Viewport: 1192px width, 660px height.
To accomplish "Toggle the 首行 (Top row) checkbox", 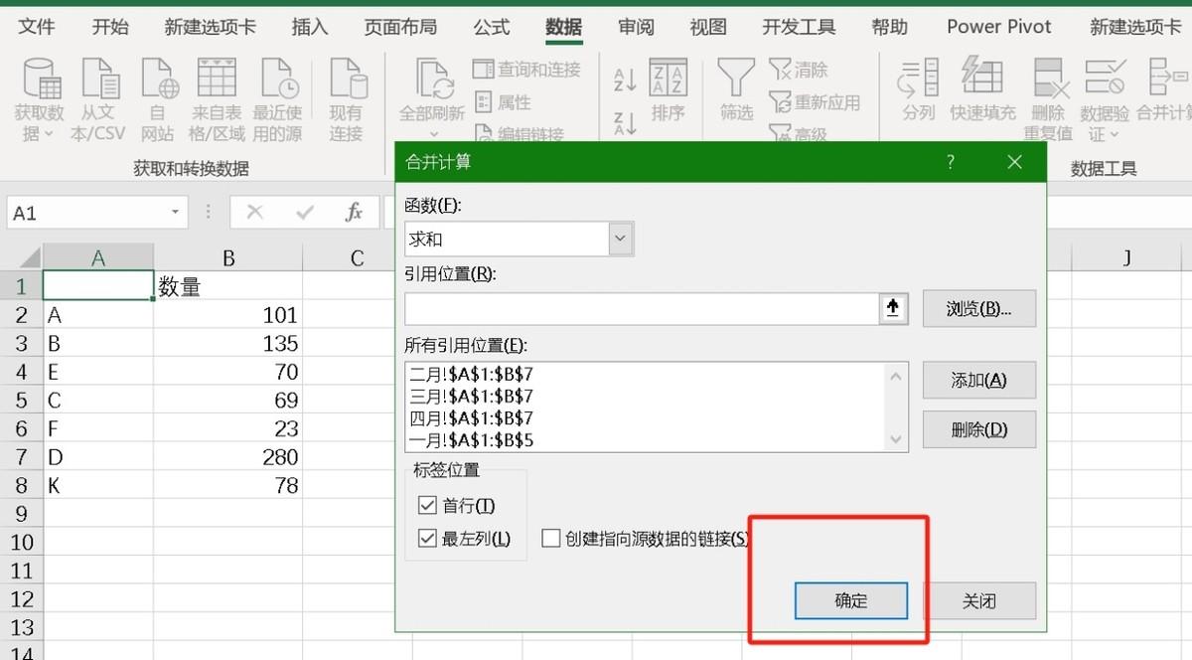I will point(428,506).
